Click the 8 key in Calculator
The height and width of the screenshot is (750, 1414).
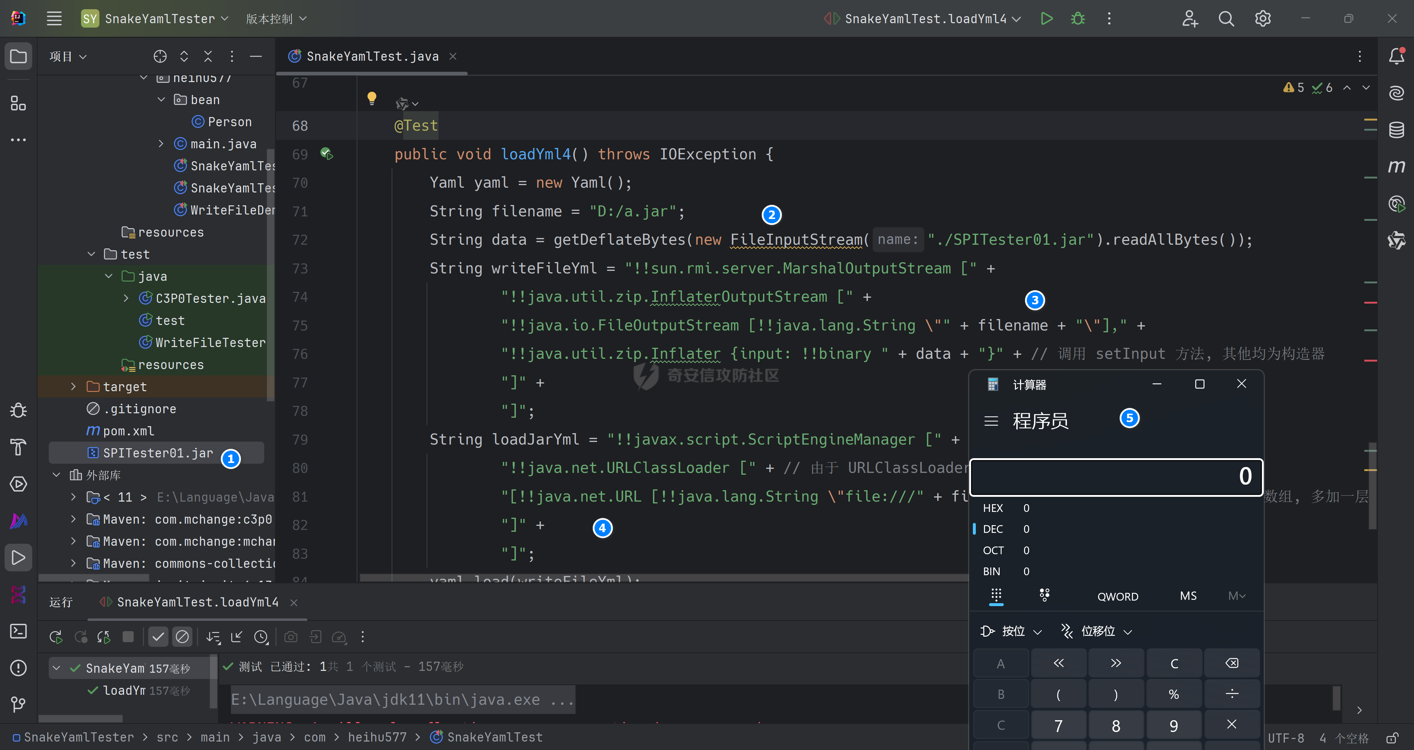coord(1116,726)
